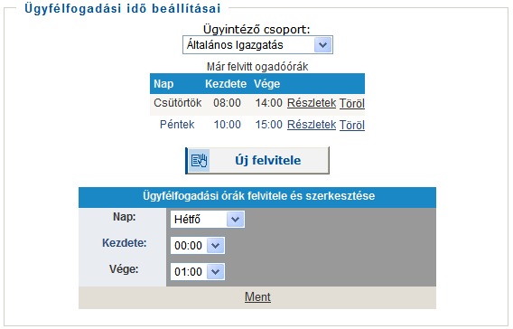Click the Vége column header
Screen dimensions: 513x329
(x=267, y=84)
